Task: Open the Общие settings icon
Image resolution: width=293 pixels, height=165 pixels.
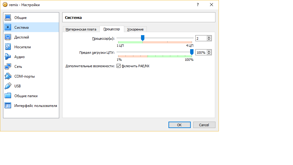Action: click(8, 18)
